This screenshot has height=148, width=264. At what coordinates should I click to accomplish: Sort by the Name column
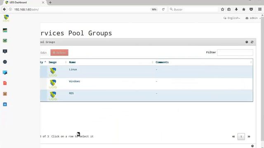(x=73, y=62)
